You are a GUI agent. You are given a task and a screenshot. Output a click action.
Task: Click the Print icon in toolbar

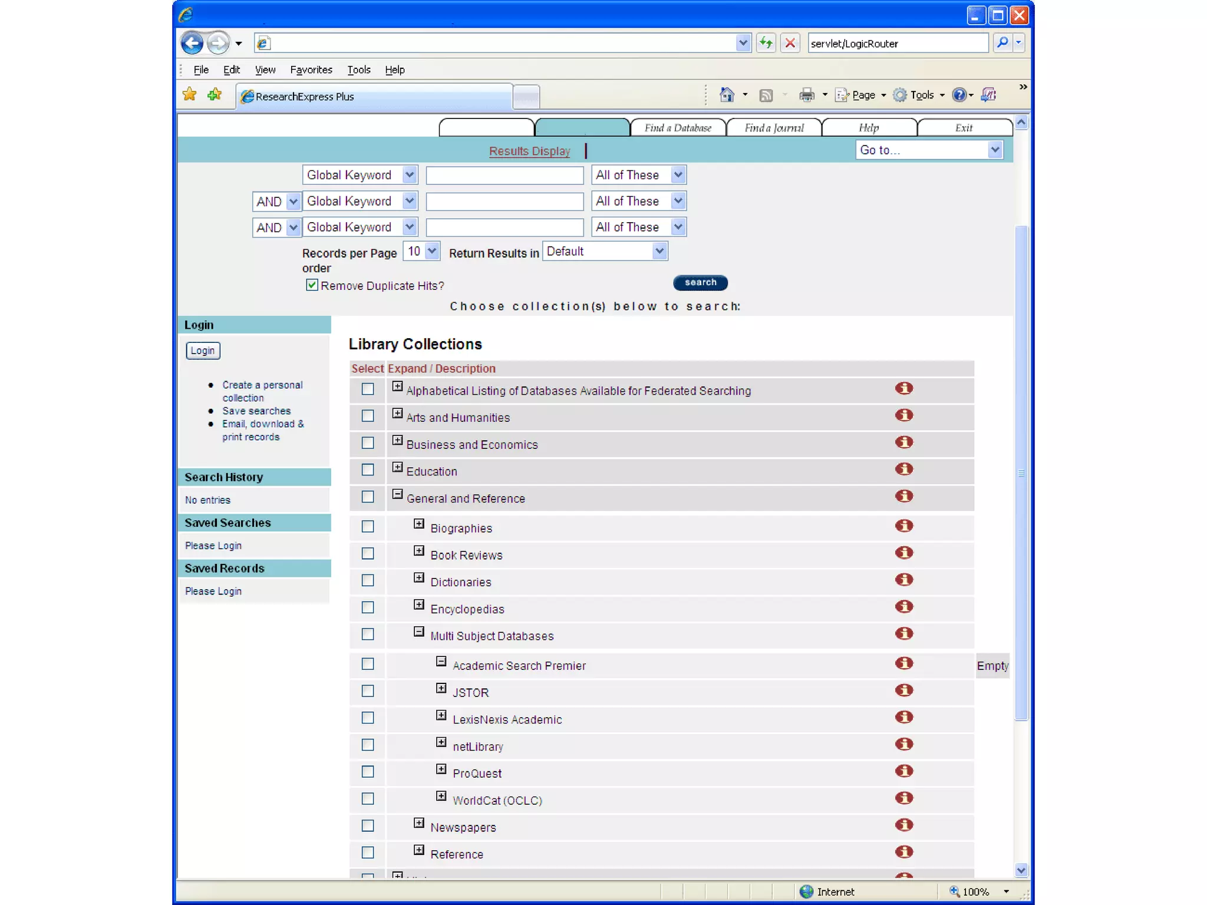point(807,95)
